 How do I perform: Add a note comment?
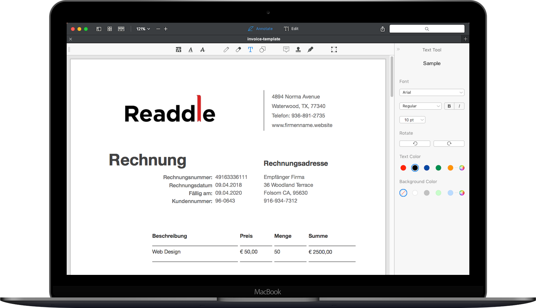pyautogui.click(x=286, y=49)
